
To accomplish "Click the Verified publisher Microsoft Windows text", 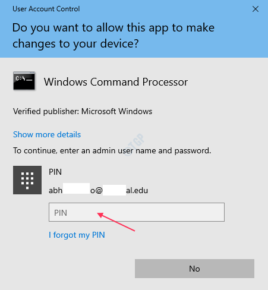I will tap(83, 111).
